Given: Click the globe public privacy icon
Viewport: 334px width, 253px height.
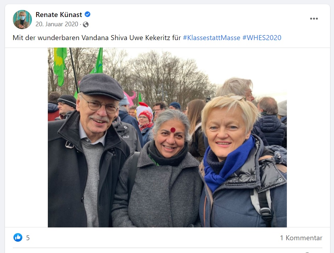Looking at the screenshot, I should pos(86,24).
